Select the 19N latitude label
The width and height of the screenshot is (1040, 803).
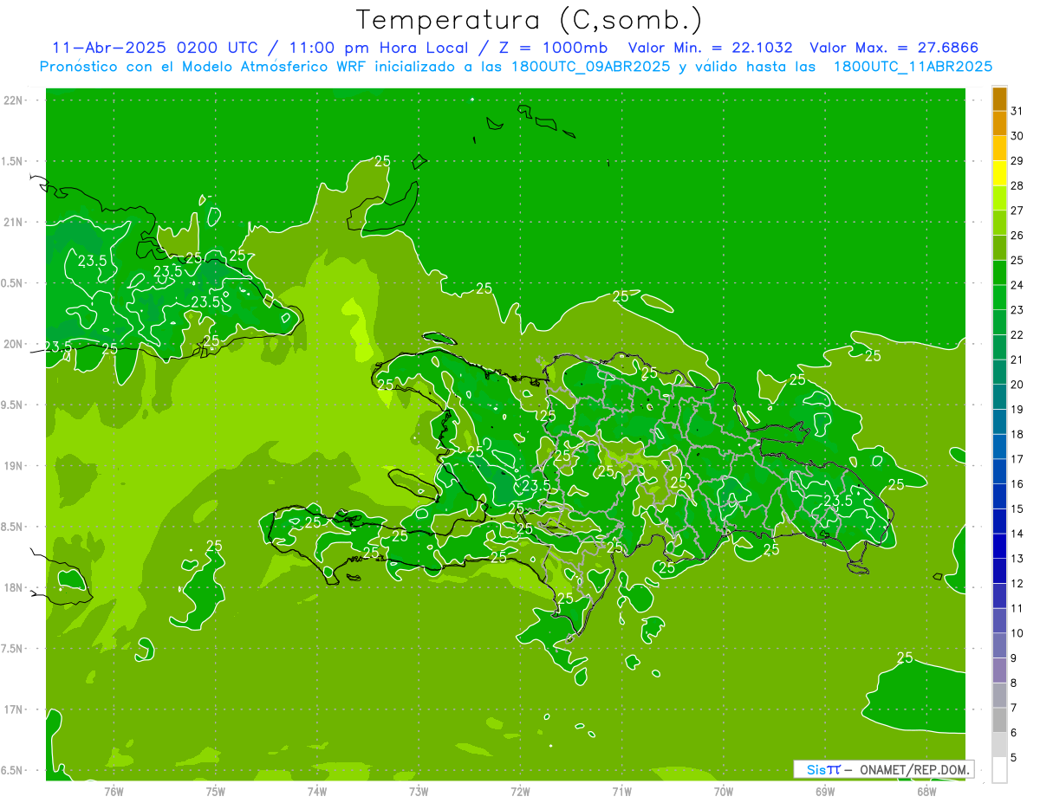point(12,466)
